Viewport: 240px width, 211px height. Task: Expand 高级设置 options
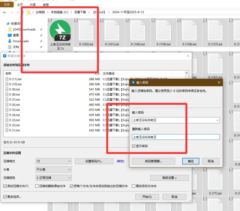pyautogui.click(x=169, y=178)
